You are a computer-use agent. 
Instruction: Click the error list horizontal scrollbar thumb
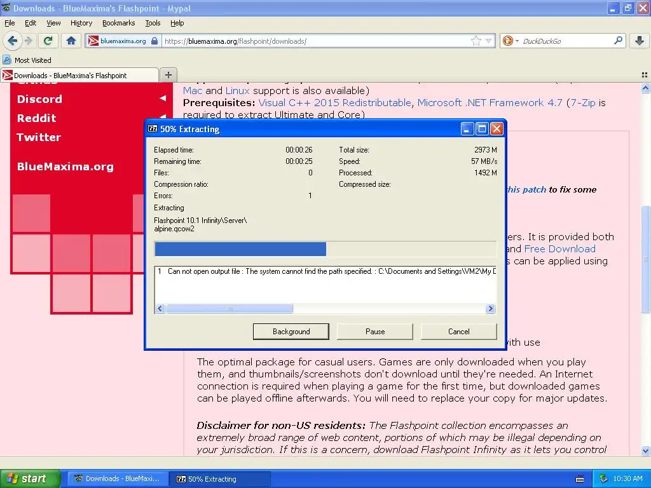pyautogui.click(x=229, y=308)
